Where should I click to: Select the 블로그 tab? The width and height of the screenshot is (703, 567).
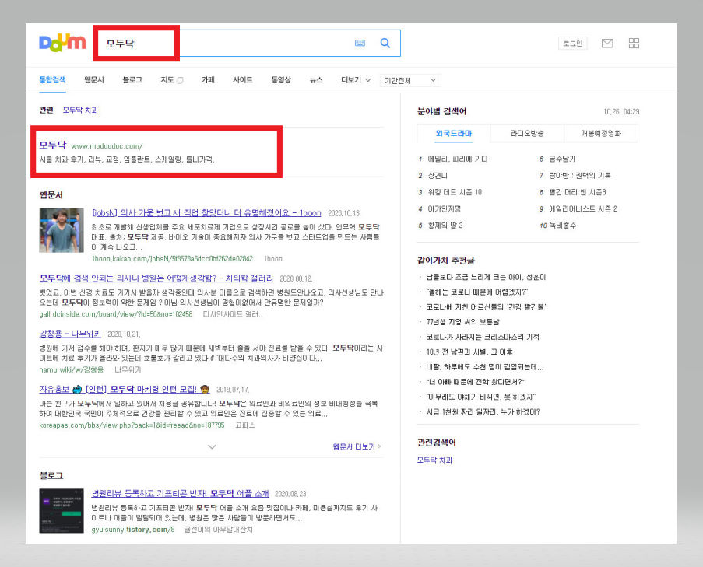coord(132,79)
